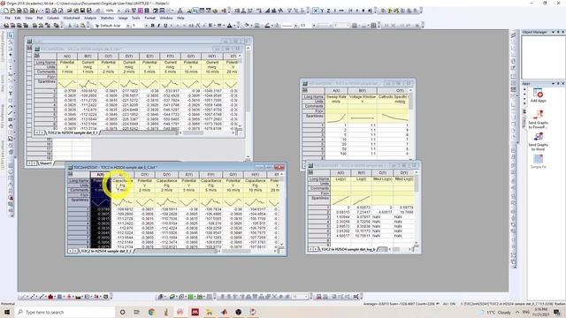Click sheet tab of top-left workbook
Image resolution: width=566 pixels, height=318 pixels.
(73, 132)
